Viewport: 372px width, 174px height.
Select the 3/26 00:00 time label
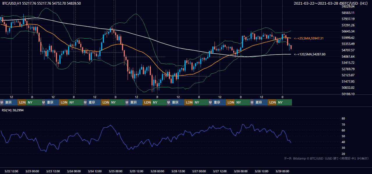157,171
